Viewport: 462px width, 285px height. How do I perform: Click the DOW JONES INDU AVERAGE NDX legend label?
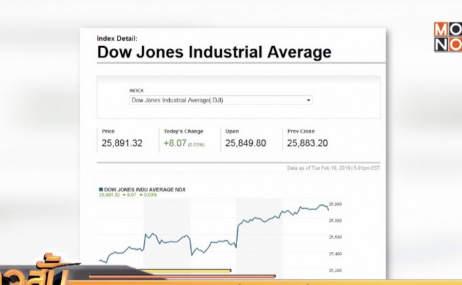(x=145, y=189)
